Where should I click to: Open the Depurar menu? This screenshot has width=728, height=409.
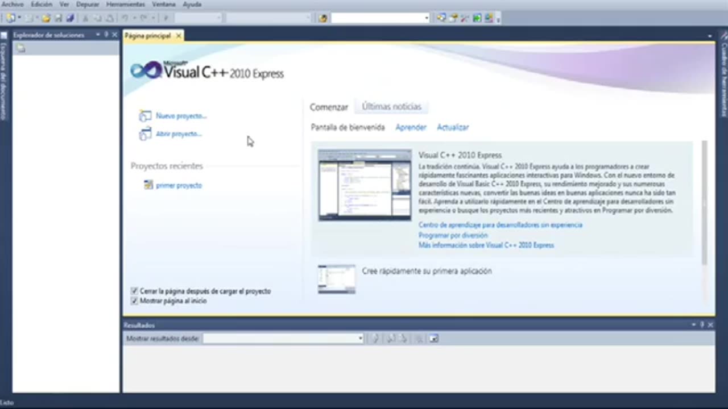(x=88, y=4)
